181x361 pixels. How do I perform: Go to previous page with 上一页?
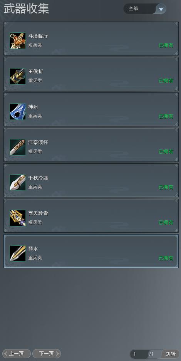pyautogui.click(x=16, y=354)
